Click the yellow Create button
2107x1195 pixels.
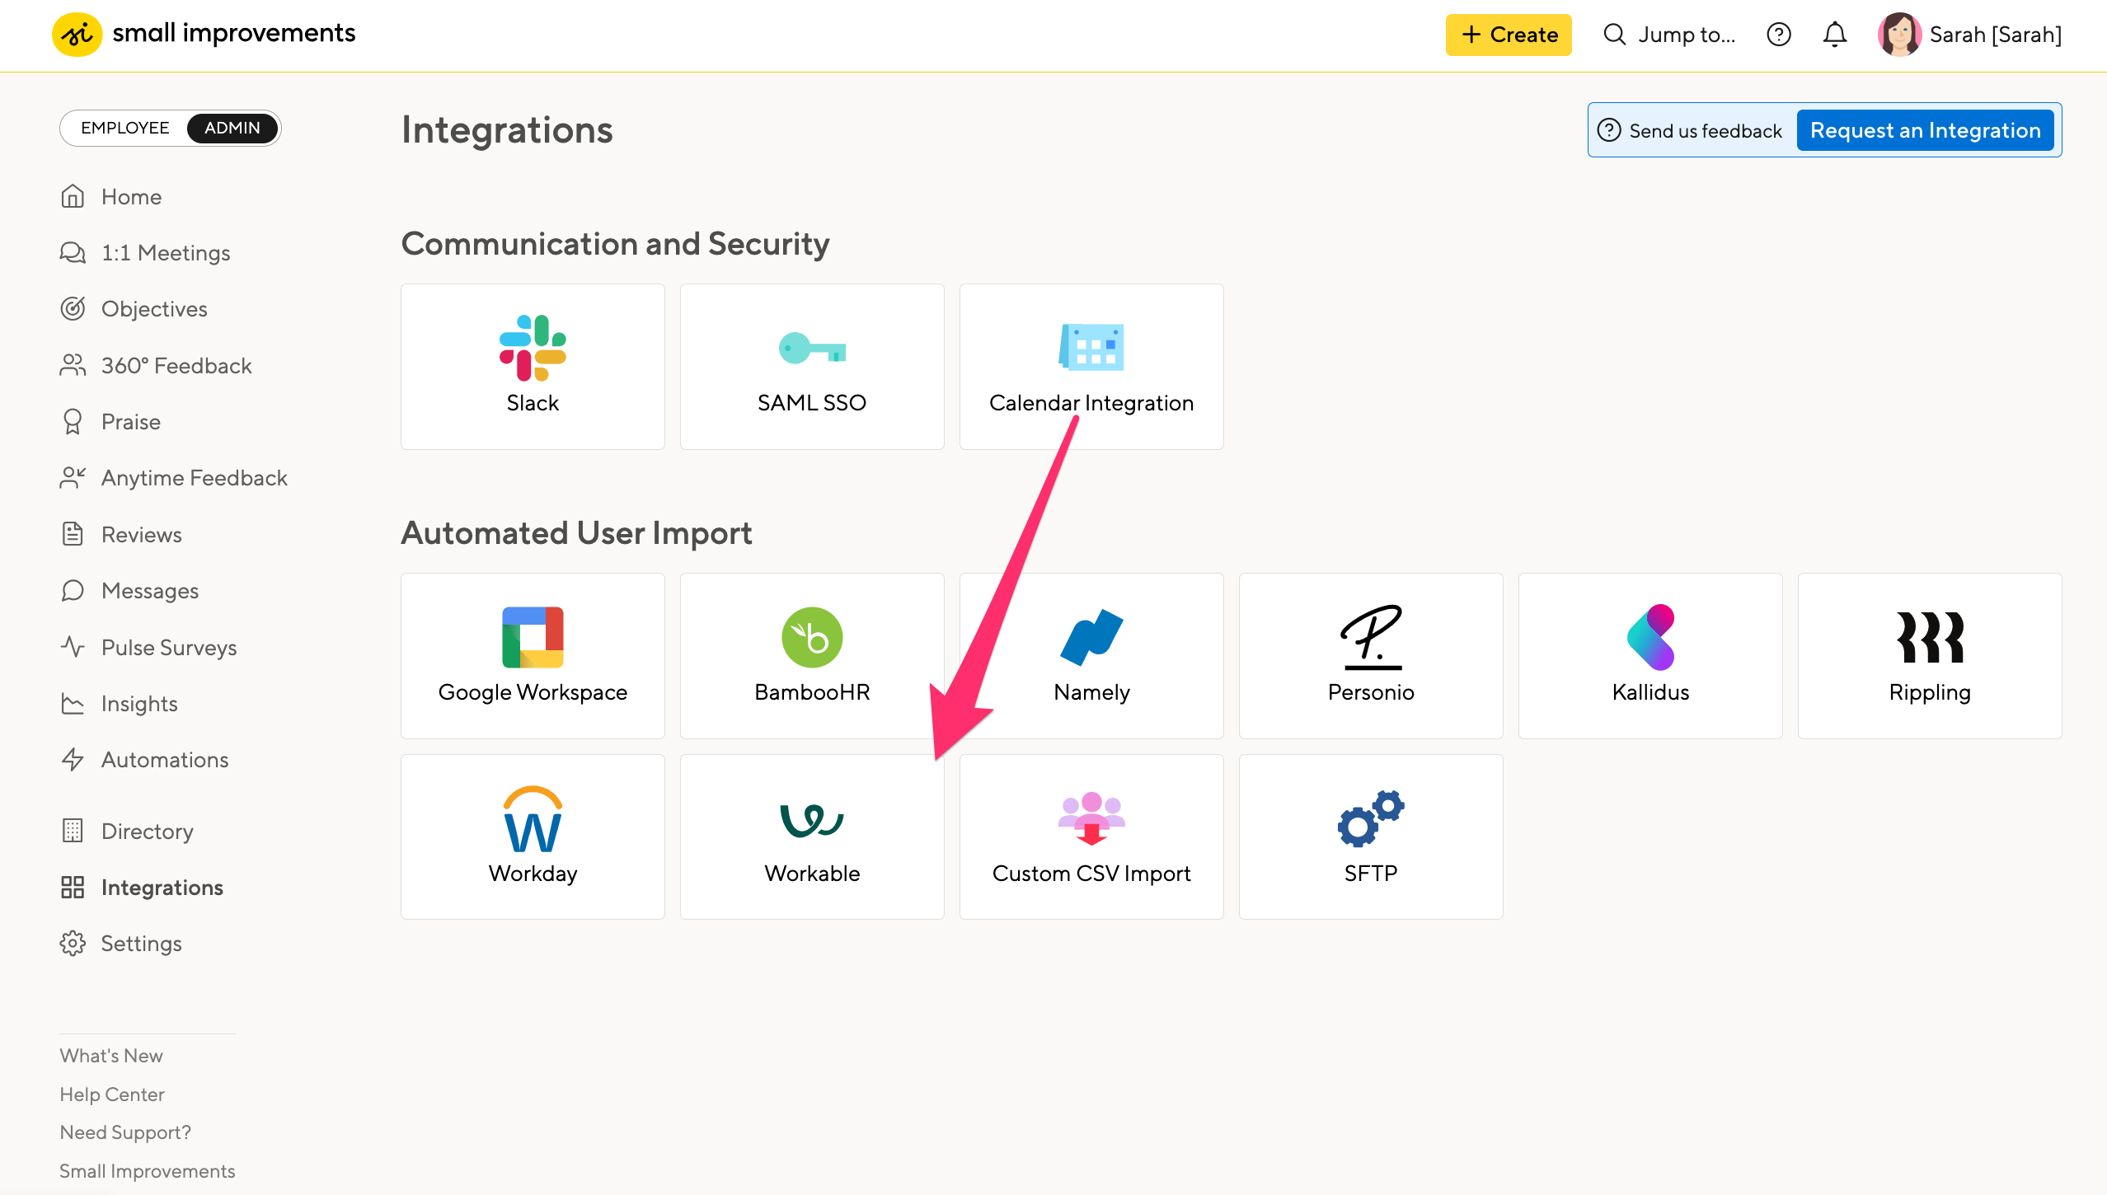point(1509,35)
